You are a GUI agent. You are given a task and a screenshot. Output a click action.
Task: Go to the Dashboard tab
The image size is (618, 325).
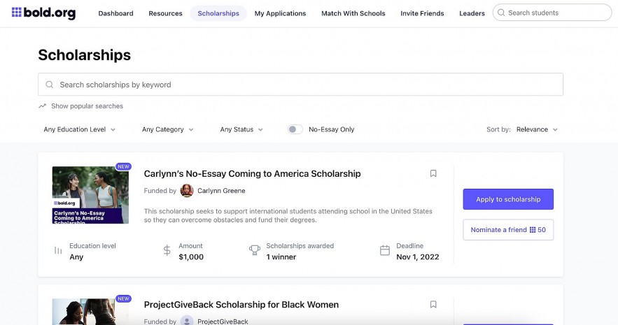[x=115, y=13]
